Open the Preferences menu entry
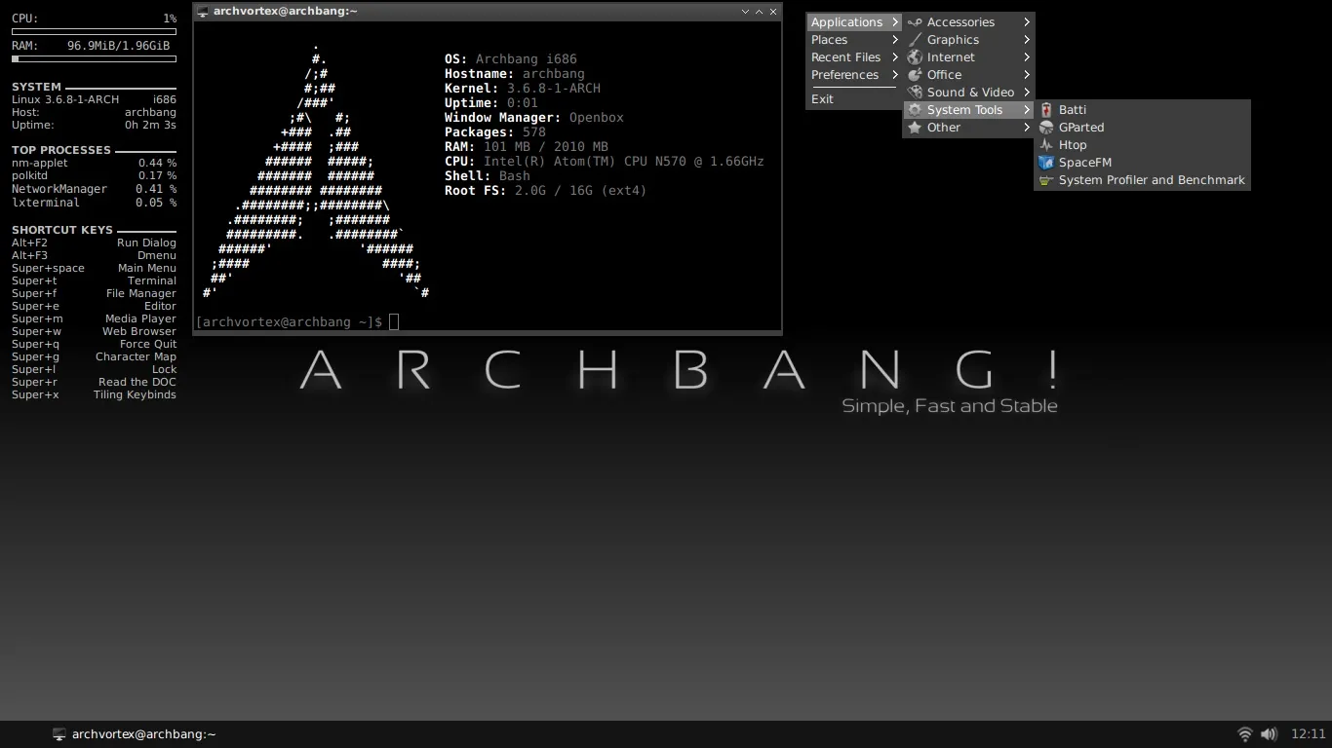Viewport: 1332px width, 748px height. [x=844, y=75]
